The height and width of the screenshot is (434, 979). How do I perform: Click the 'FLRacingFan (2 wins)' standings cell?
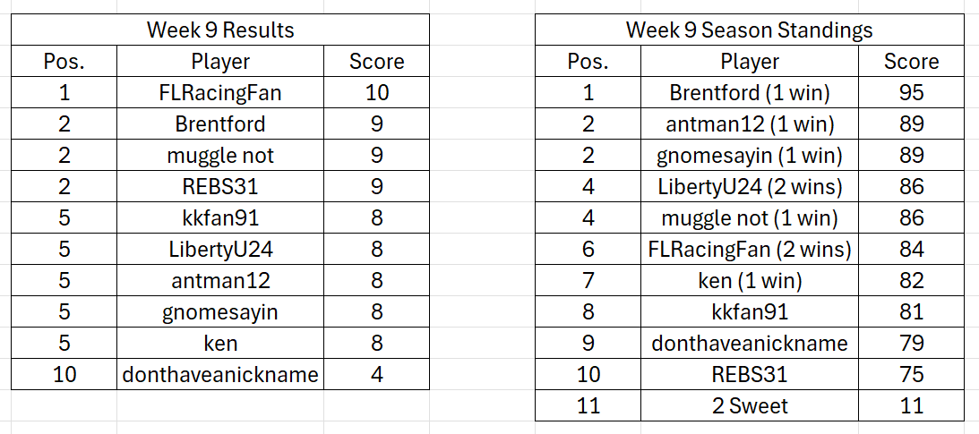pos(750,249)
